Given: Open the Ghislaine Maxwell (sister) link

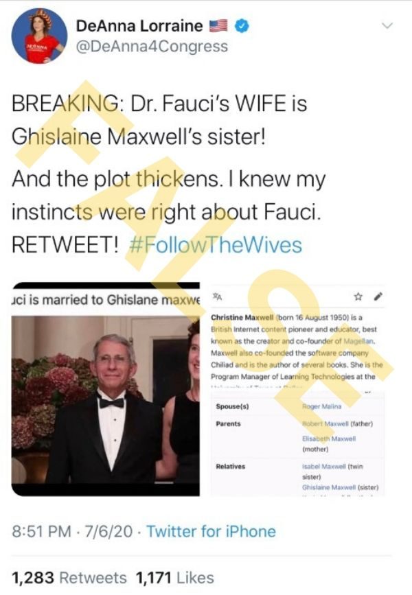Looking at the screenshot, I should [x=340, y=487].
